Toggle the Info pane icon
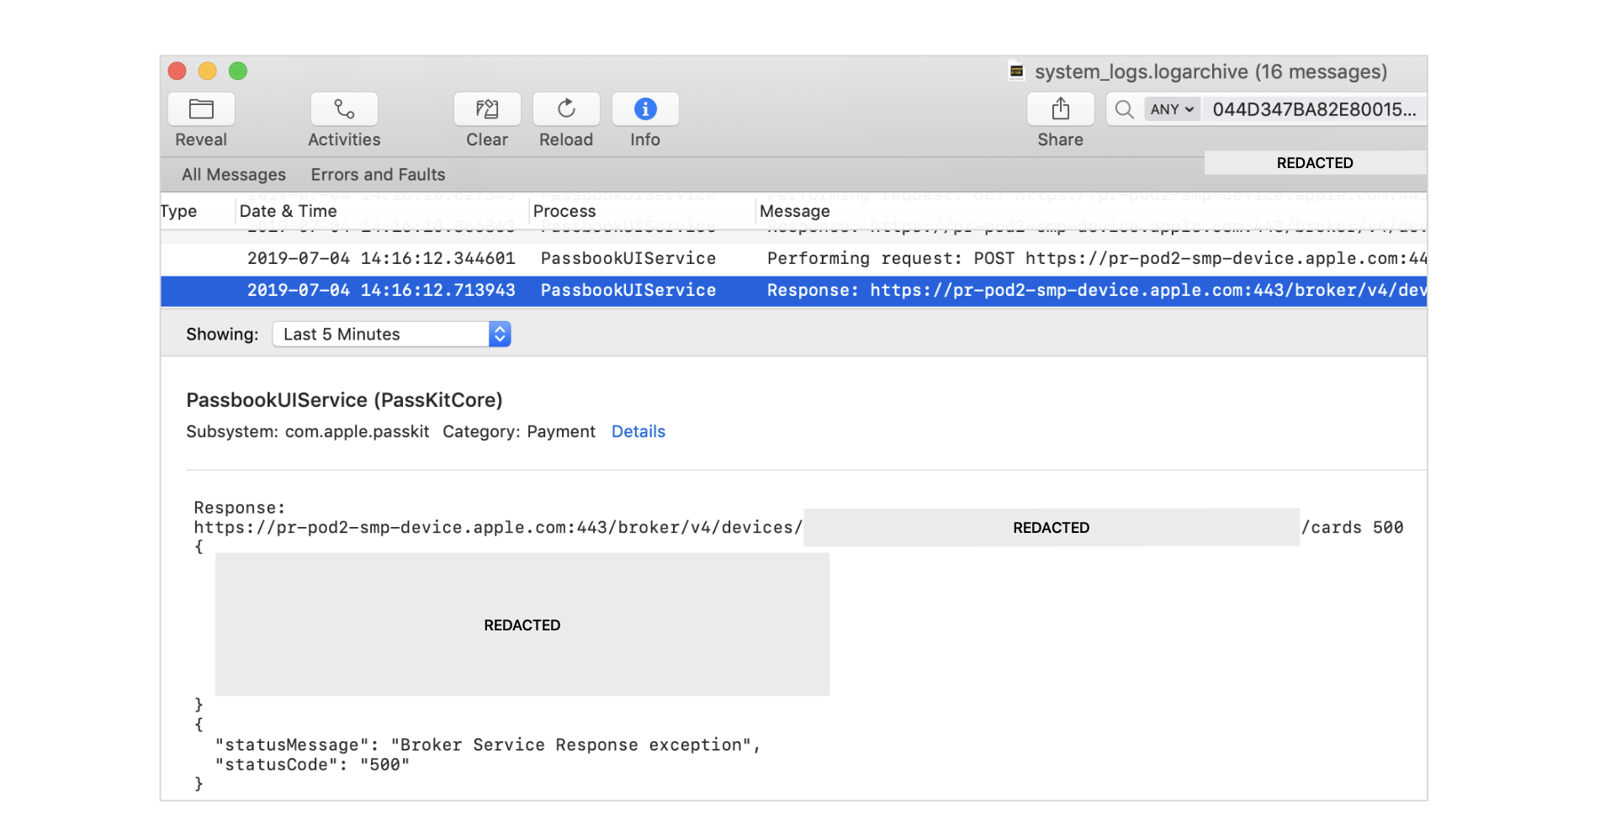Image resolution: width=1600 pixels, height=822 pixels. tap(645, 109)
